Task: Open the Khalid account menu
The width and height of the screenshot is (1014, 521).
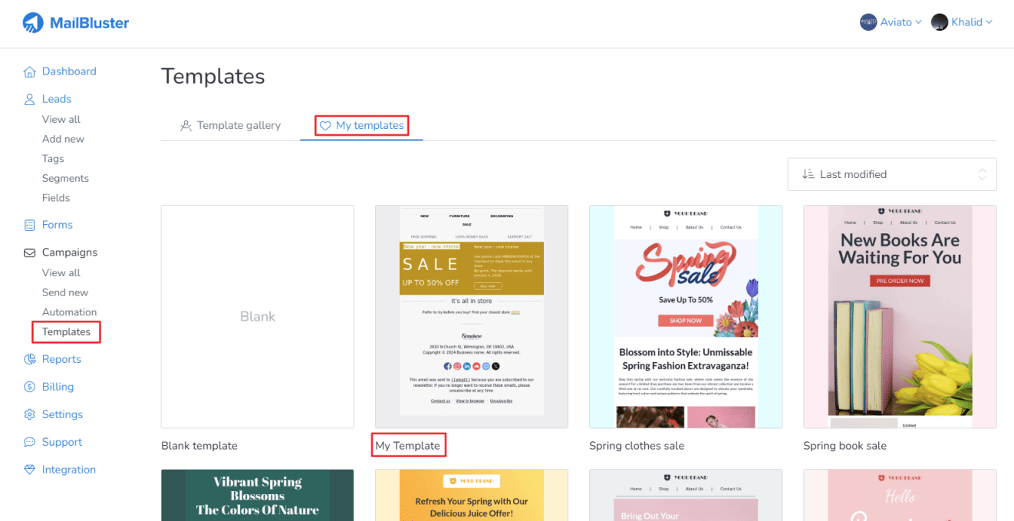Action: pos(962,22)
